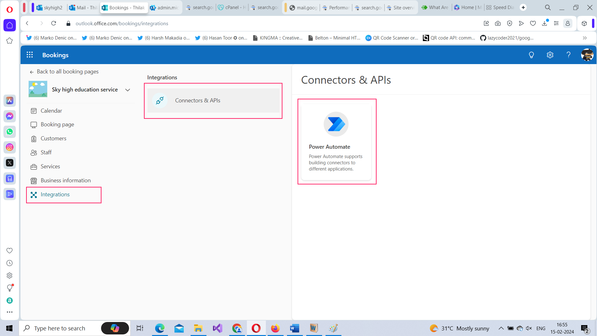Image resolution: width=597 pixels, height=336 pixels.
Task: Click the Windows taskbar search box
Action: 60,328
